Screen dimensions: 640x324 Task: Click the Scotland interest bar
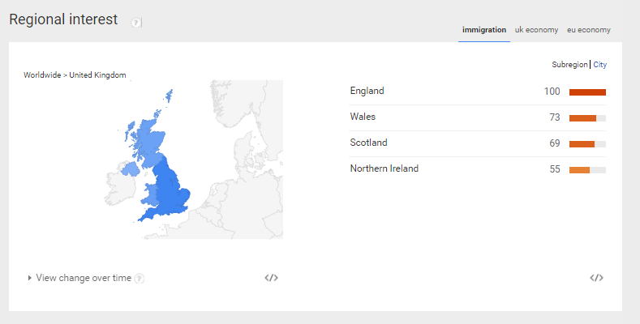[587, 144]
